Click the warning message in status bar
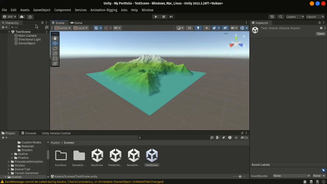The height and width of the screenshot is (184, 327). (x=84, y=182)
